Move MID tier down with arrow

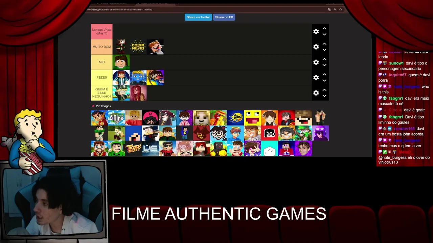point(324,65)
